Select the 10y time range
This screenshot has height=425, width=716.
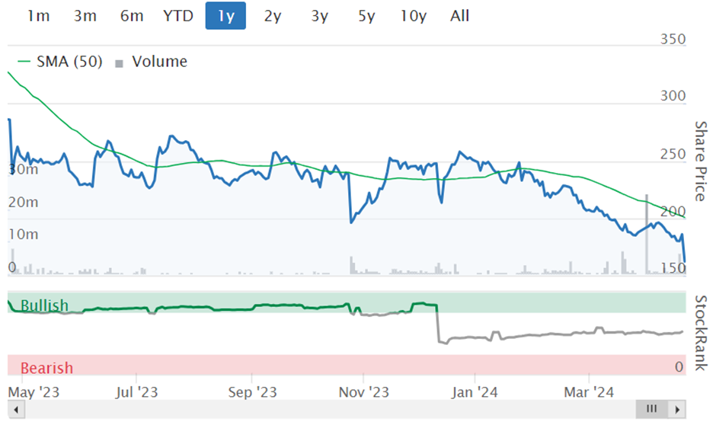[x=414, y=16]
